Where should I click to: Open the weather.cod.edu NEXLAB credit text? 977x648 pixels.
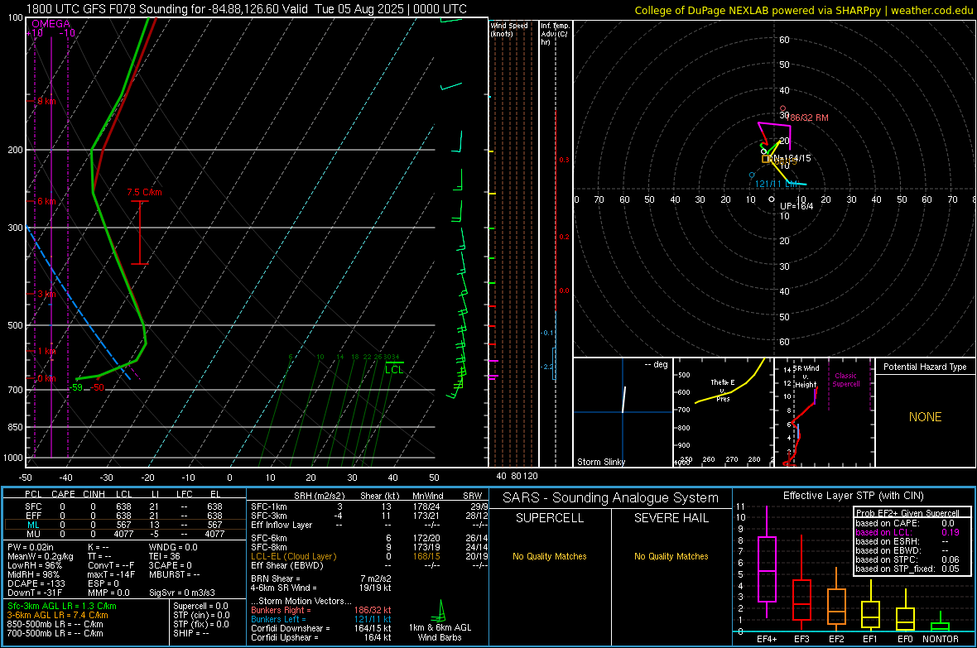click(803, 10)
